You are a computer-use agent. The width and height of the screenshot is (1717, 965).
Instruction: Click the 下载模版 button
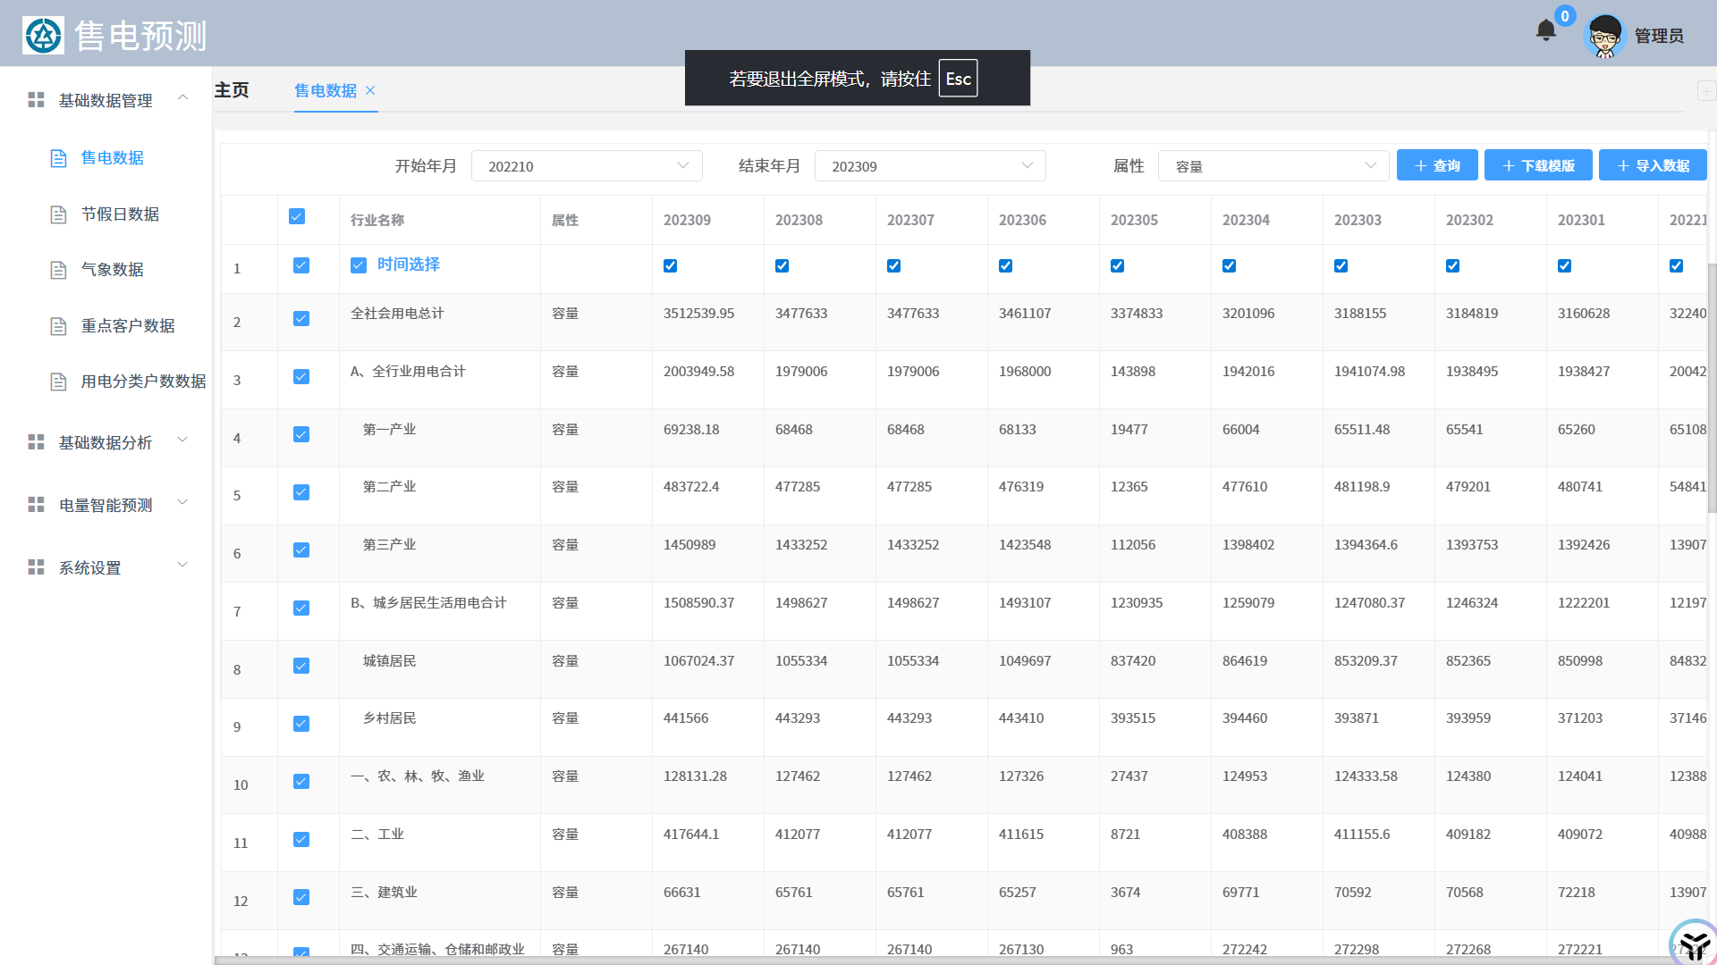coord(1537,166)
